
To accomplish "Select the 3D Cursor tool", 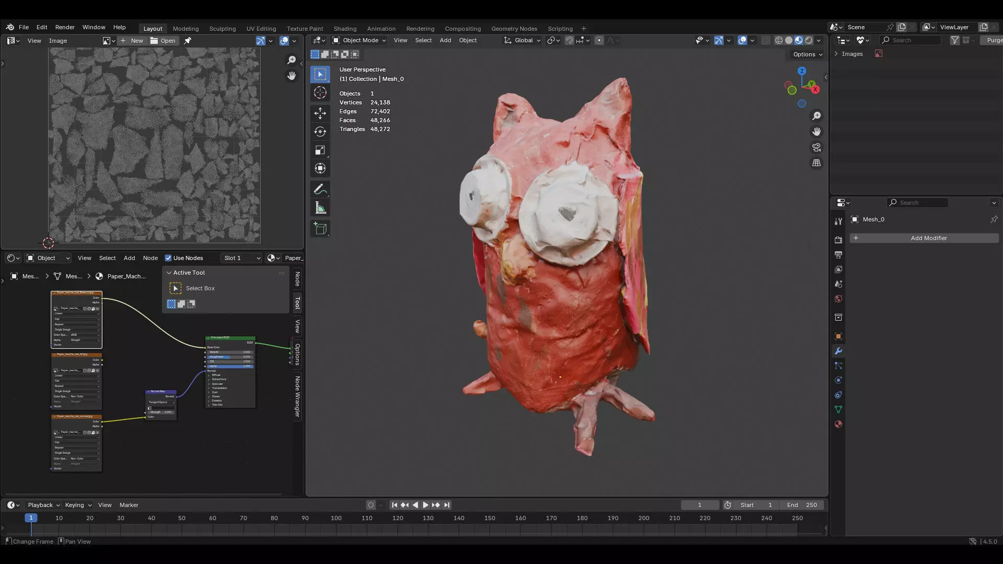I will pyautogui.click(x=320, y=93).
